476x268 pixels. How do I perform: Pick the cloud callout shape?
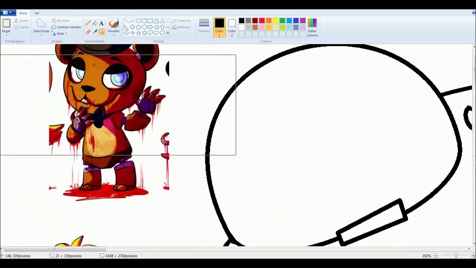point(162,33)
